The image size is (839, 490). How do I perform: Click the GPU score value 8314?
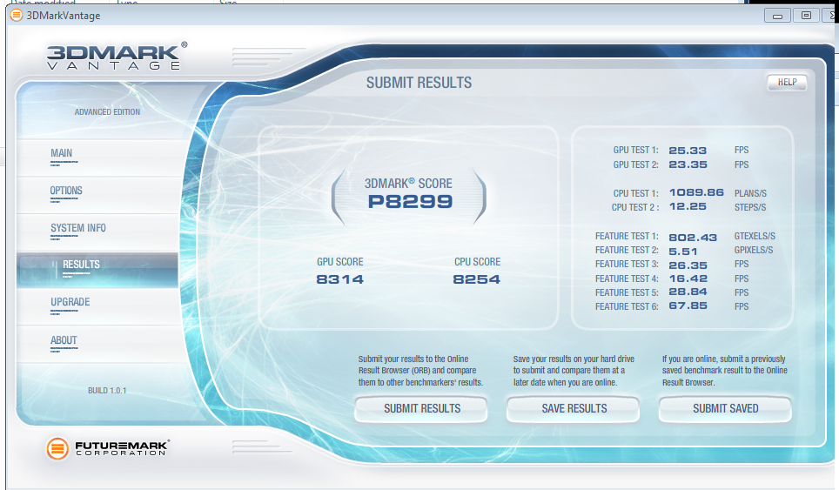339,279
